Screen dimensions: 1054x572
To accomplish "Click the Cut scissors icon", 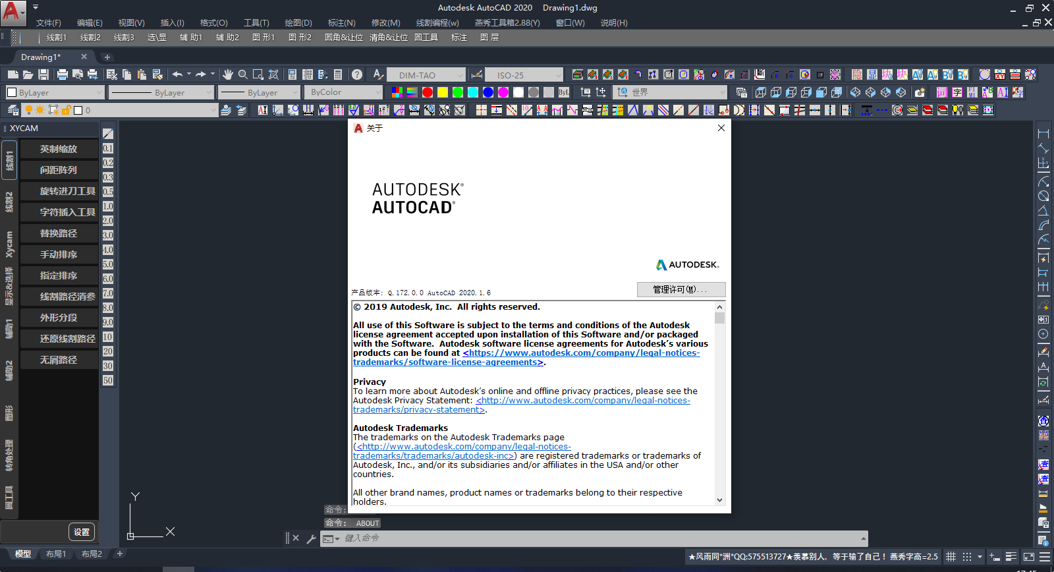I will pyautogui.click(x=112, y=74).
